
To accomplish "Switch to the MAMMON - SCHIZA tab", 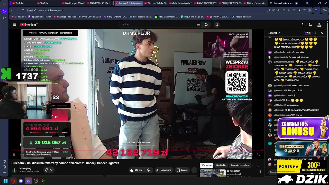I will point(98,3).
